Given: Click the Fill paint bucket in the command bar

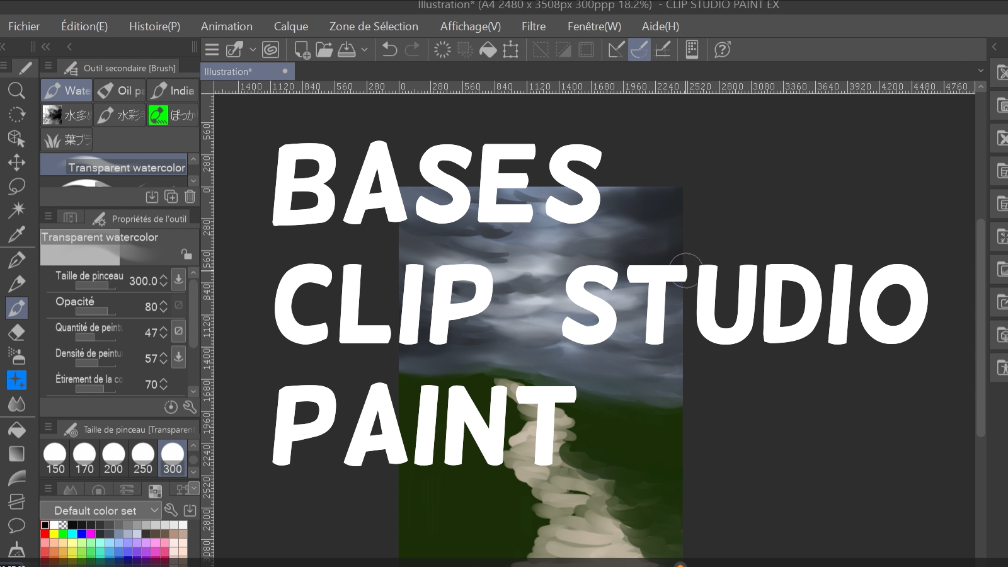Looking at the screenshot, I should (488, 50).
